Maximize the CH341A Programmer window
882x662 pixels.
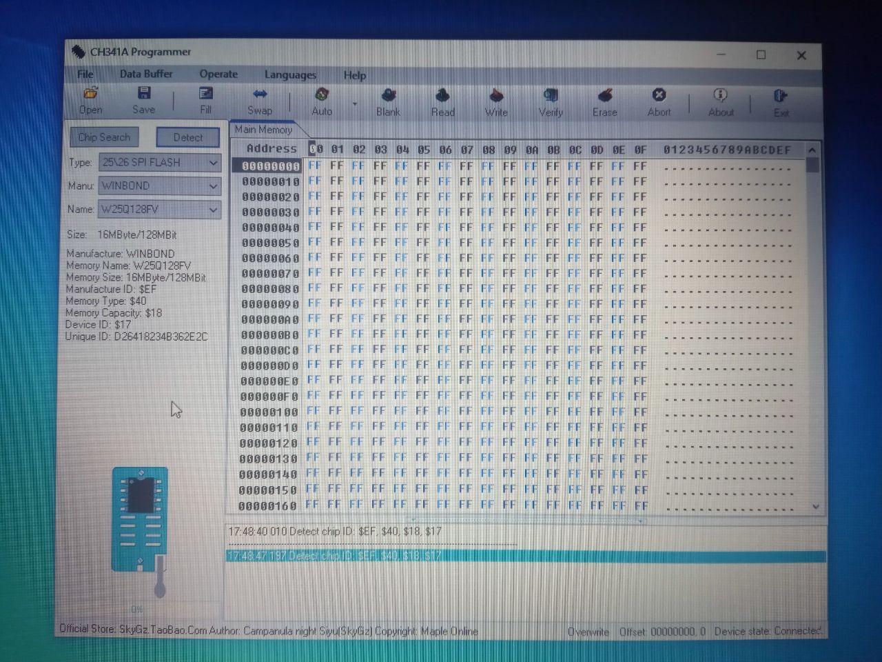coord(761,54)
